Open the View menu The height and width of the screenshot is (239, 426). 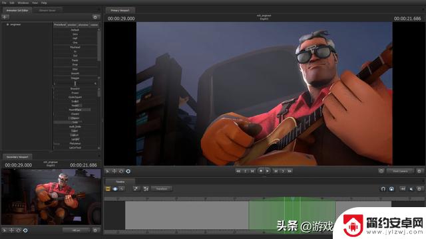click(x=35, y=3)
